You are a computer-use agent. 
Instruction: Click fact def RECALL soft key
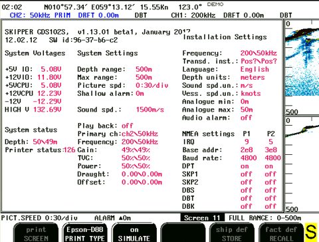281,233
